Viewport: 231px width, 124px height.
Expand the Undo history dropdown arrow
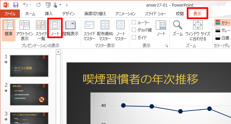(x=30, y=5)
